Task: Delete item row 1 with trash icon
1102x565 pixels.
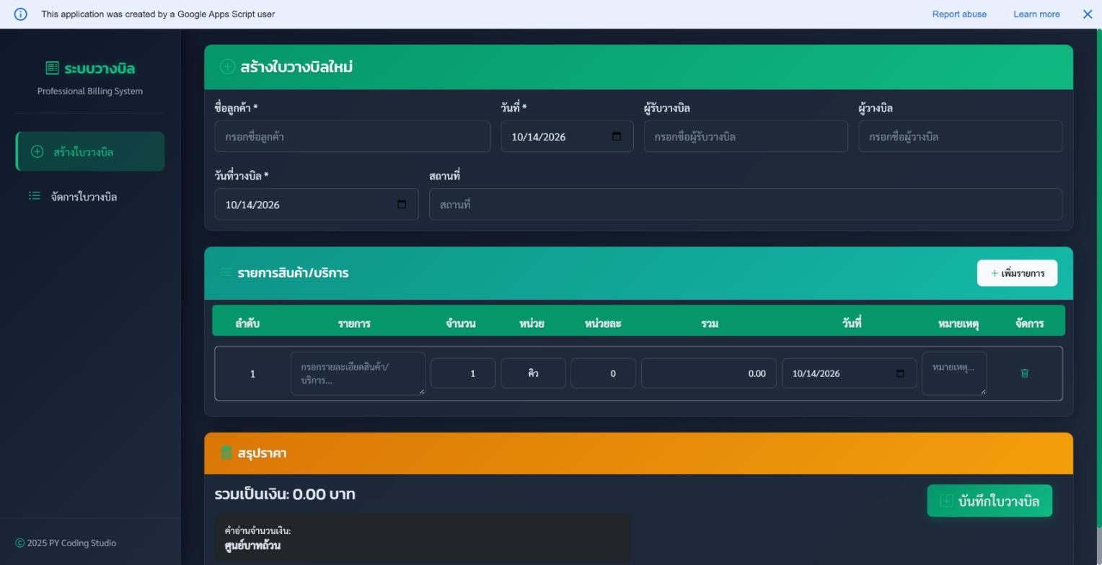Action: point(1024,373)
